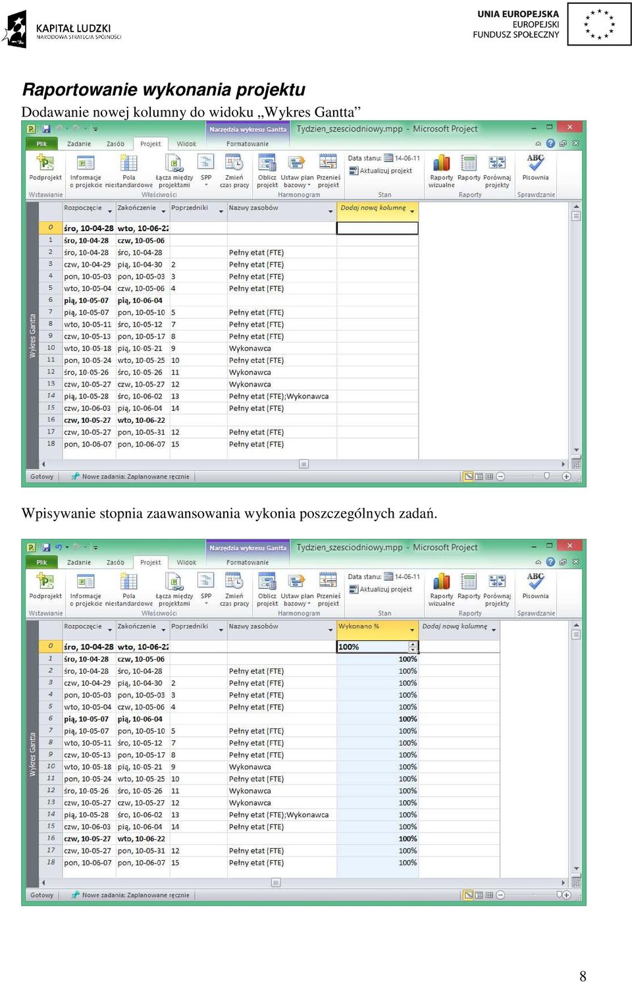Viewport: 632px width, 982px height.
Task: Open Poprzedniki column arrow in the window with empty new column
Action: (221, 211)
